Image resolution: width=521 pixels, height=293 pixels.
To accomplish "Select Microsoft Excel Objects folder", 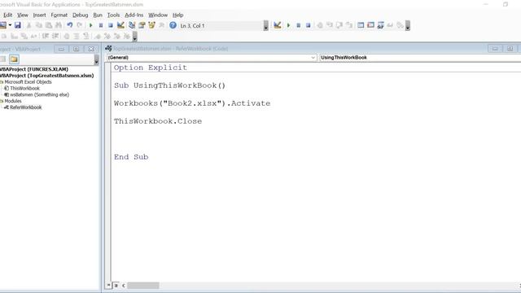I will point(28,81).
